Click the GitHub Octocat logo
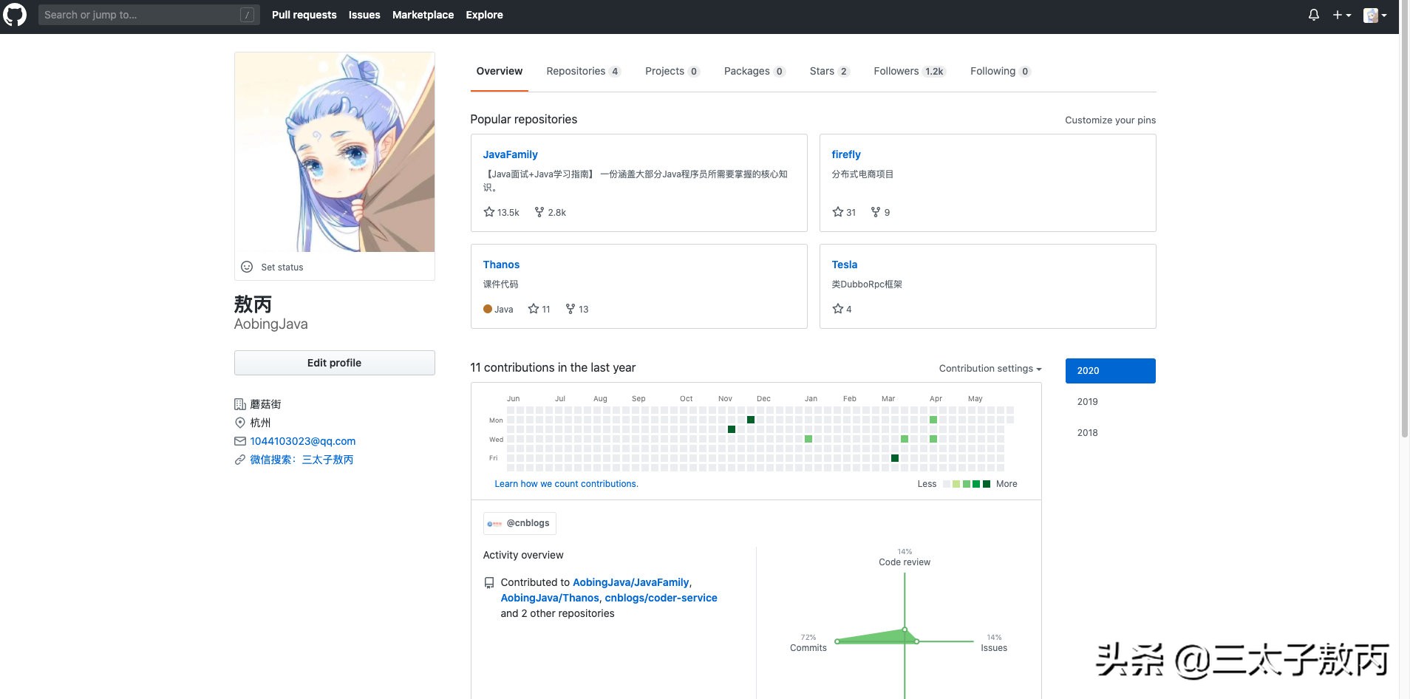 pos(15,15)
